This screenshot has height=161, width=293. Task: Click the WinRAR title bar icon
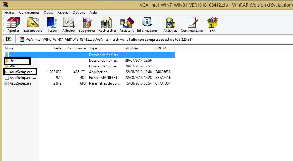click(x=5, y=5)
